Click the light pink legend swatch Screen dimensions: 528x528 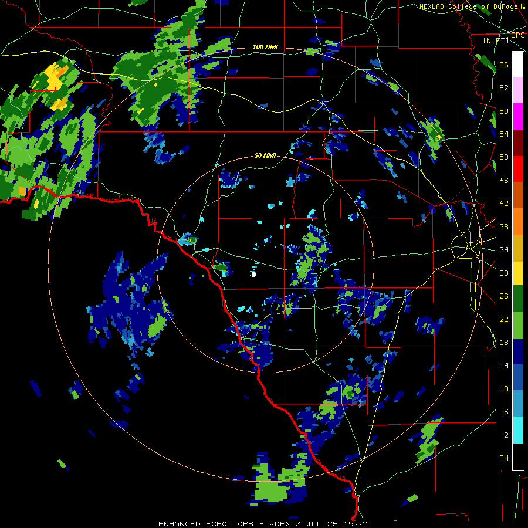(518, 90)
